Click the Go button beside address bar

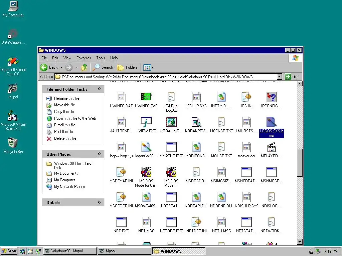click(x=291, y=77)
